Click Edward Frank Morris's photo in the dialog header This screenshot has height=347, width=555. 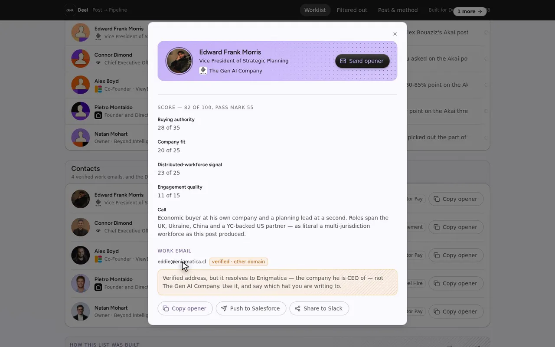(x=179, y=61)
